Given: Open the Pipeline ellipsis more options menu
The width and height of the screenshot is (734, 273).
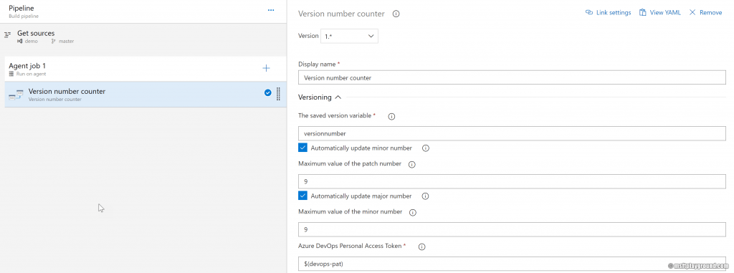Looking at the screenshot, I should pyautogui.click(x=270, y=10).
